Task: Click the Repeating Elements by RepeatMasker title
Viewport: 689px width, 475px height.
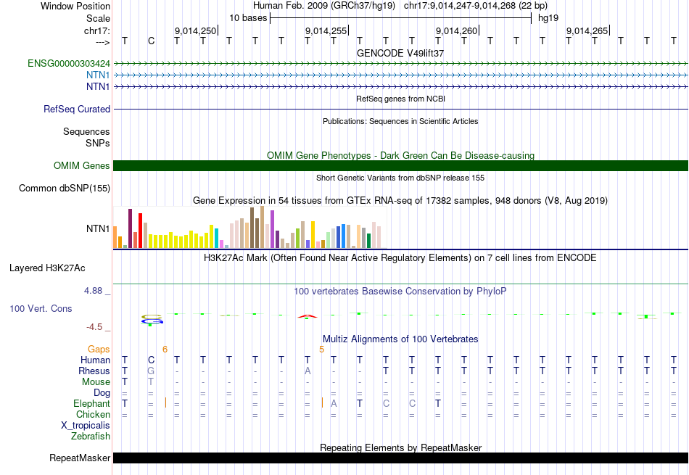Action: pos(400,447)
